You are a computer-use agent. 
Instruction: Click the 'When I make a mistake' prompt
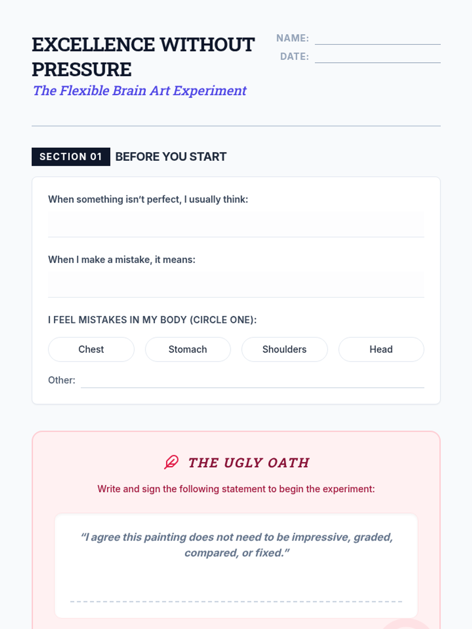click(122, 260)
